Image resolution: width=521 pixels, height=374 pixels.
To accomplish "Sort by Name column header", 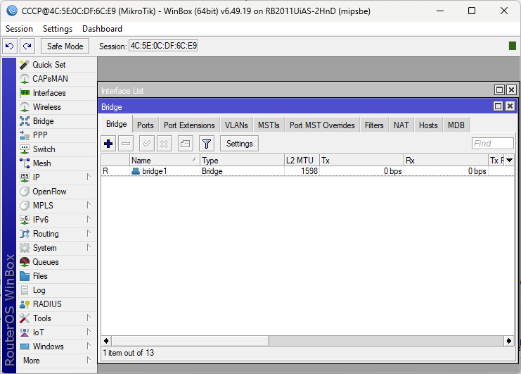I will point(165,161).
